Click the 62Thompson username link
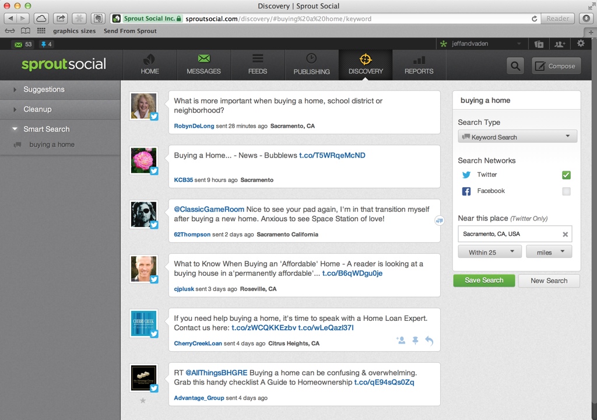Screen dimensions: 597x420 [192, 235]
